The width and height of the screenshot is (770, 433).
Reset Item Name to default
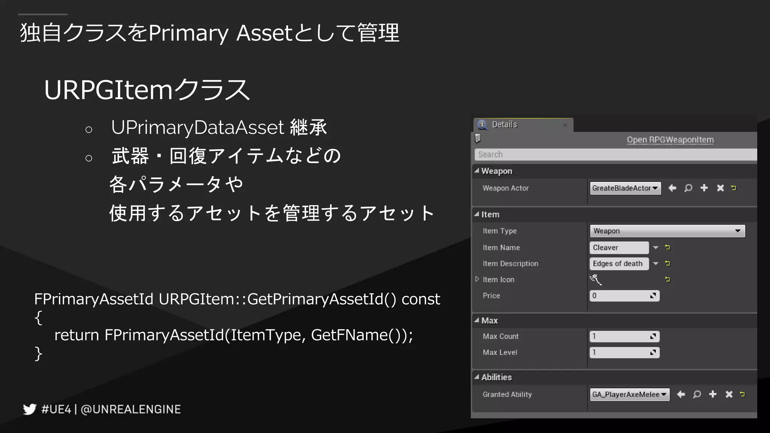coord(667,247)
